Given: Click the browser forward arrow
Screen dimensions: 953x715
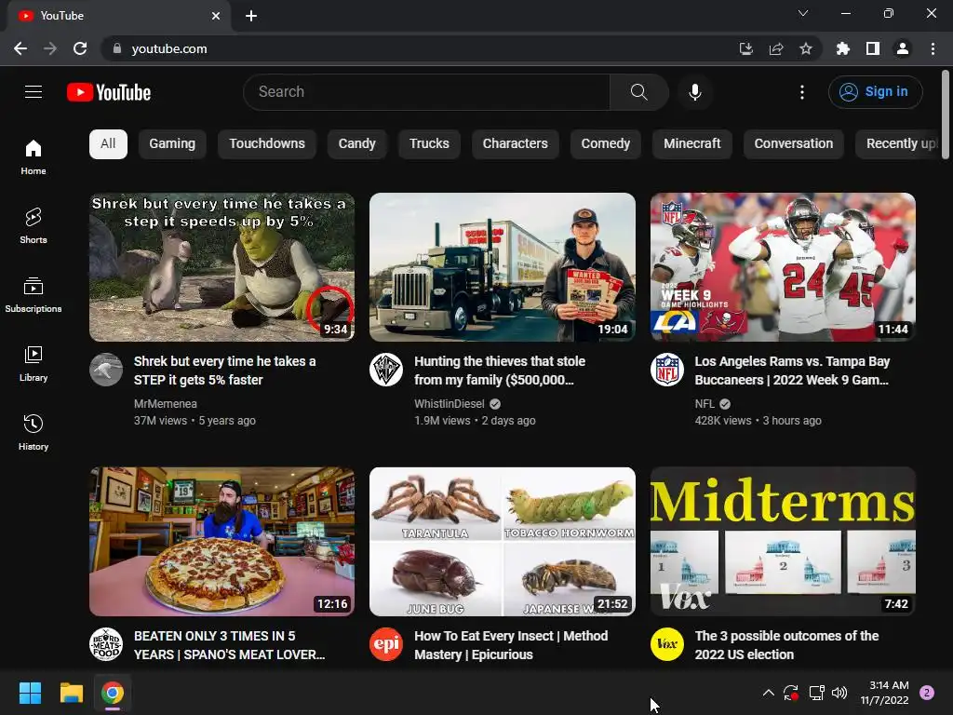Looking at the screenshot, I should tap(50, 48).
